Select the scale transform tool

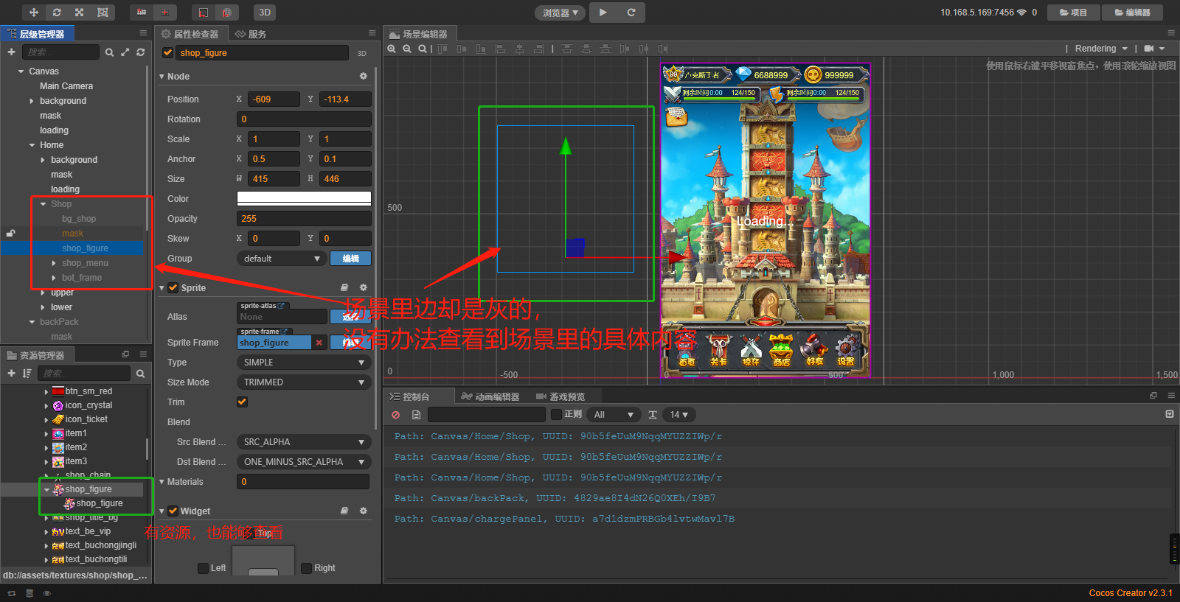[x=80, y=13]
